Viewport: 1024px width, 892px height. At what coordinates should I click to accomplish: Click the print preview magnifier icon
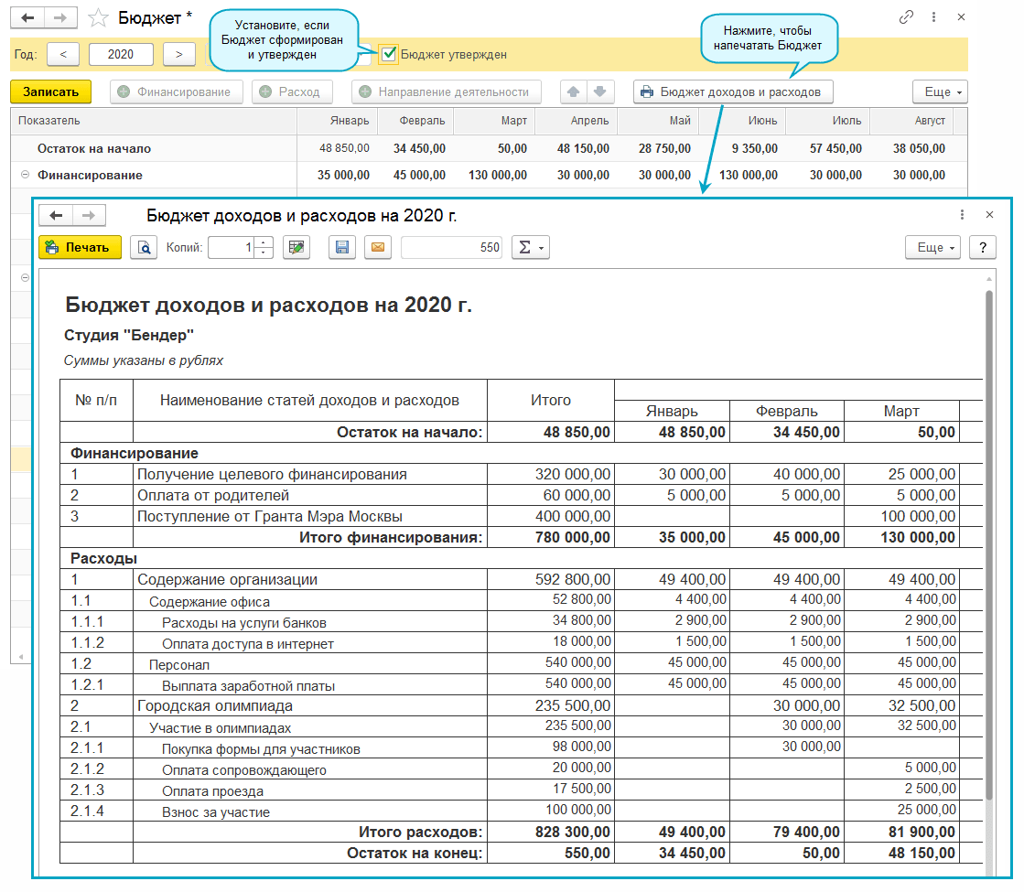pyautogui.click(x=144, y=247)
